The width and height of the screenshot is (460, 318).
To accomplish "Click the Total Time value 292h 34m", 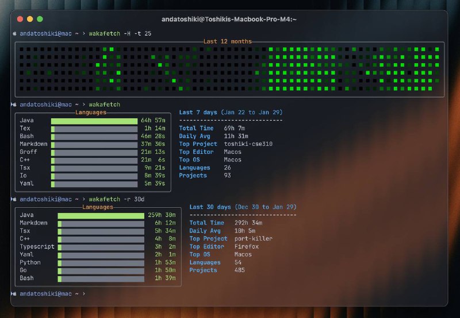I will (x=248, y=223).
